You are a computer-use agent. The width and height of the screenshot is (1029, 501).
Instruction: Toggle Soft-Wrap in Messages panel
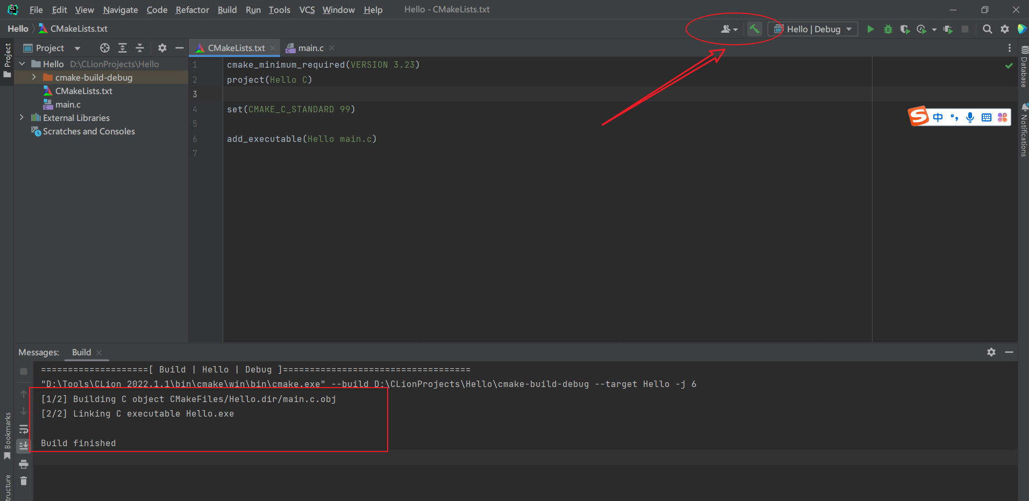pyautogui.click(x=24, y=429)
